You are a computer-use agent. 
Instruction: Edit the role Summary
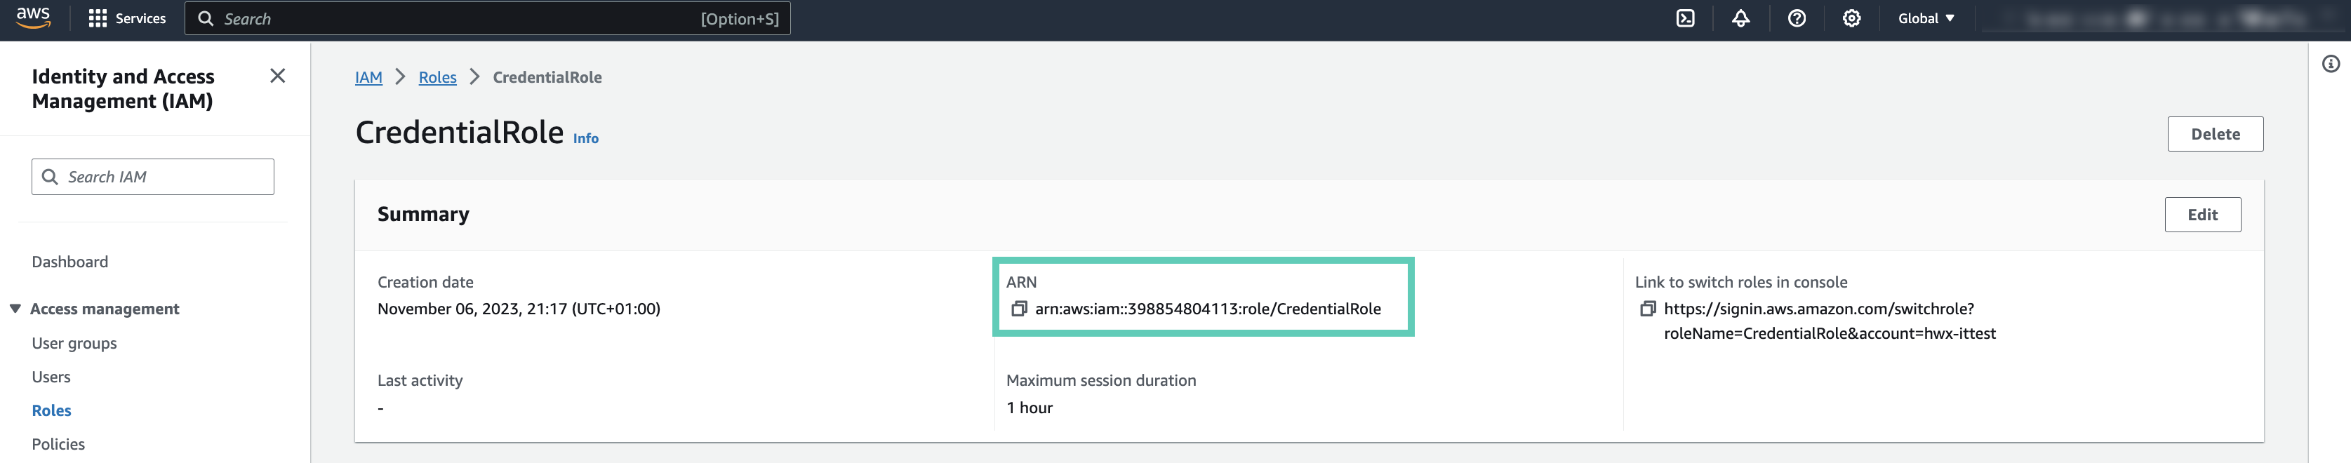2202,215
